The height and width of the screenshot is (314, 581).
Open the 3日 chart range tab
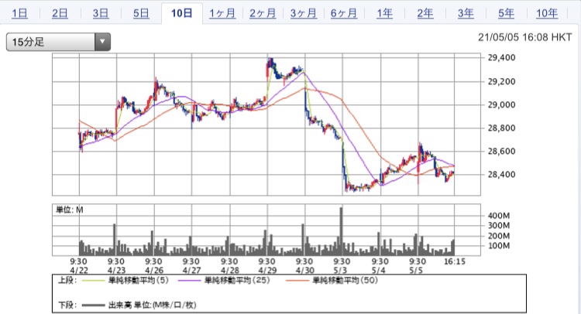pyautogui.click(x=101, y=13)
